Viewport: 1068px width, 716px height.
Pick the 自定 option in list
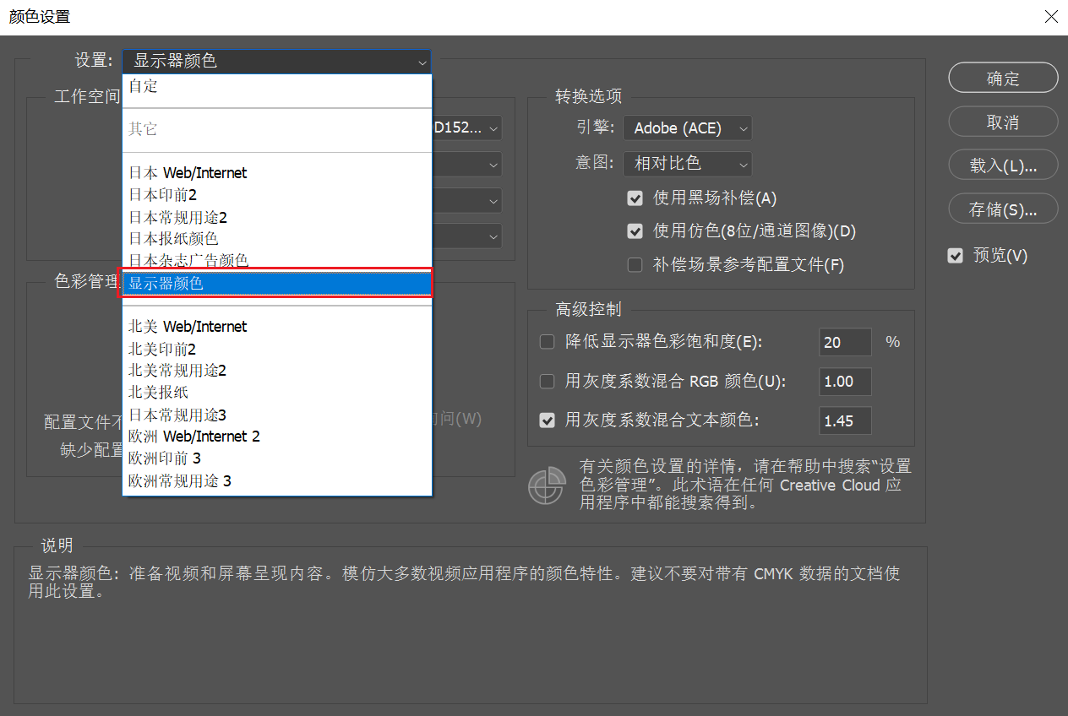point(144,86)
